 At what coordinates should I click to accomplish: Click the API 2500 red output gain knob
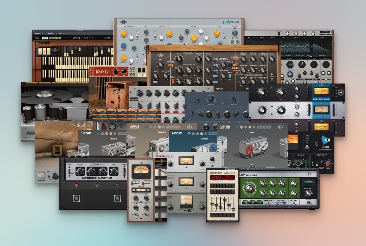pos(328,163)
